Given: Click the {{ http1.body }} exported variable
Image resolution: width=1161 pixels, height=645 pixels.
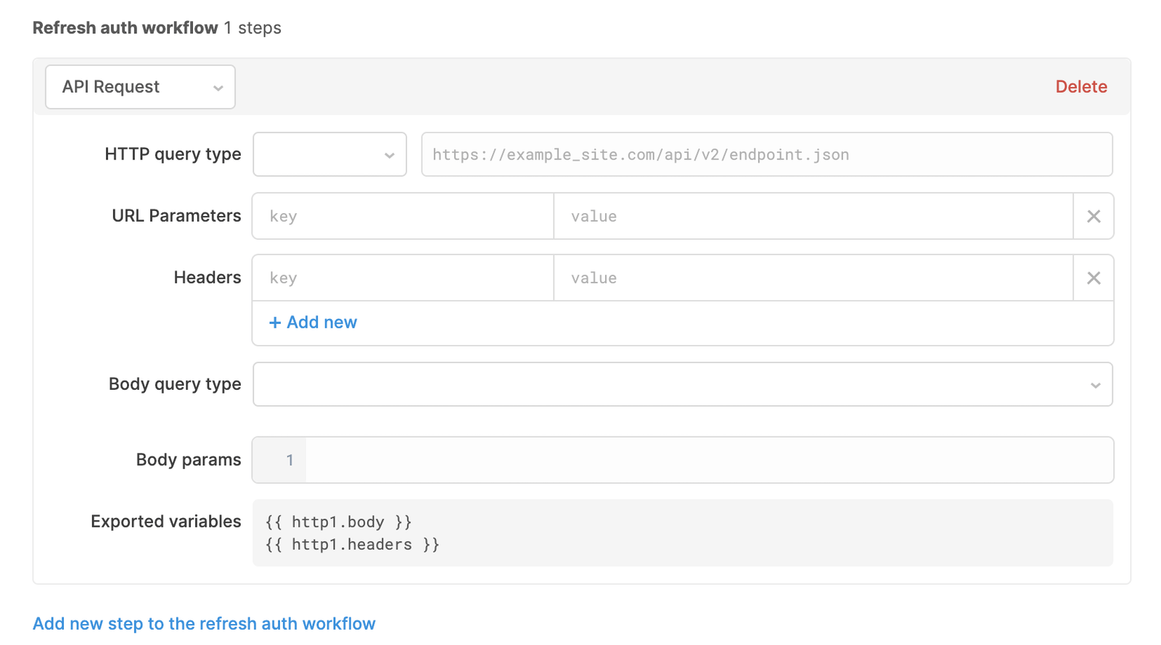Looking at the screenshot, I should click(x=339, y=522).
